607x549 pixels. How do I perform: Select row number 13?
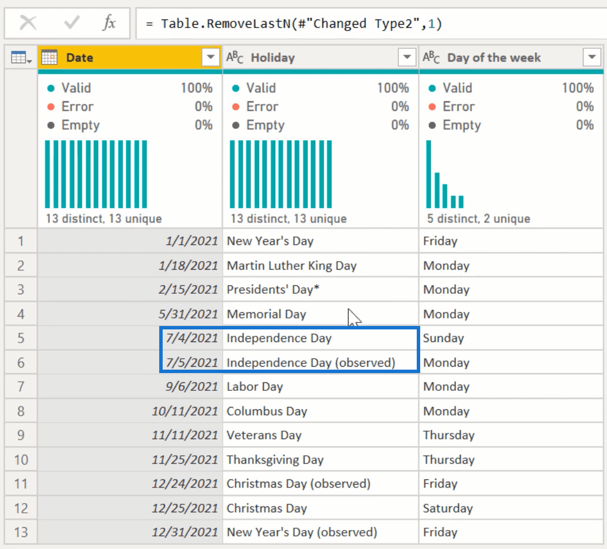pyautogui.click(x=21, y=532)
